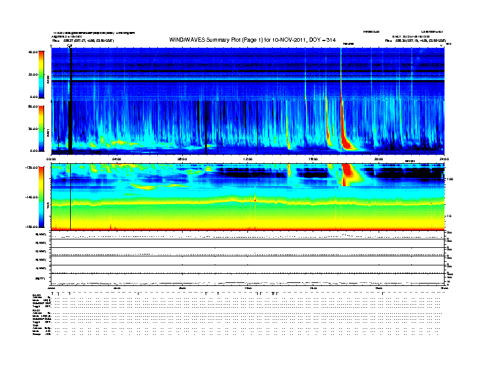
Task: Click the black calibration gap in RAD2 spectrogram
Action: click(x=71, y=74)
